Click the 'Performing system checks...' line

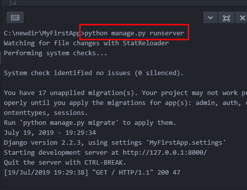tap(55, 53)
